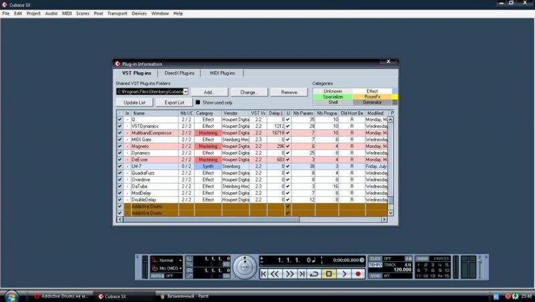Click the Name column header
This screenshot has width=535, height=302.
pyautogui.click(x=155, y=113)
